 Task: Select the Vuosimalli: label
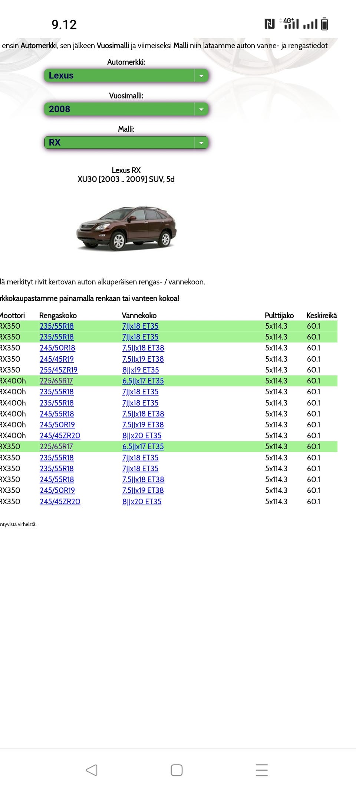[126, 96]
